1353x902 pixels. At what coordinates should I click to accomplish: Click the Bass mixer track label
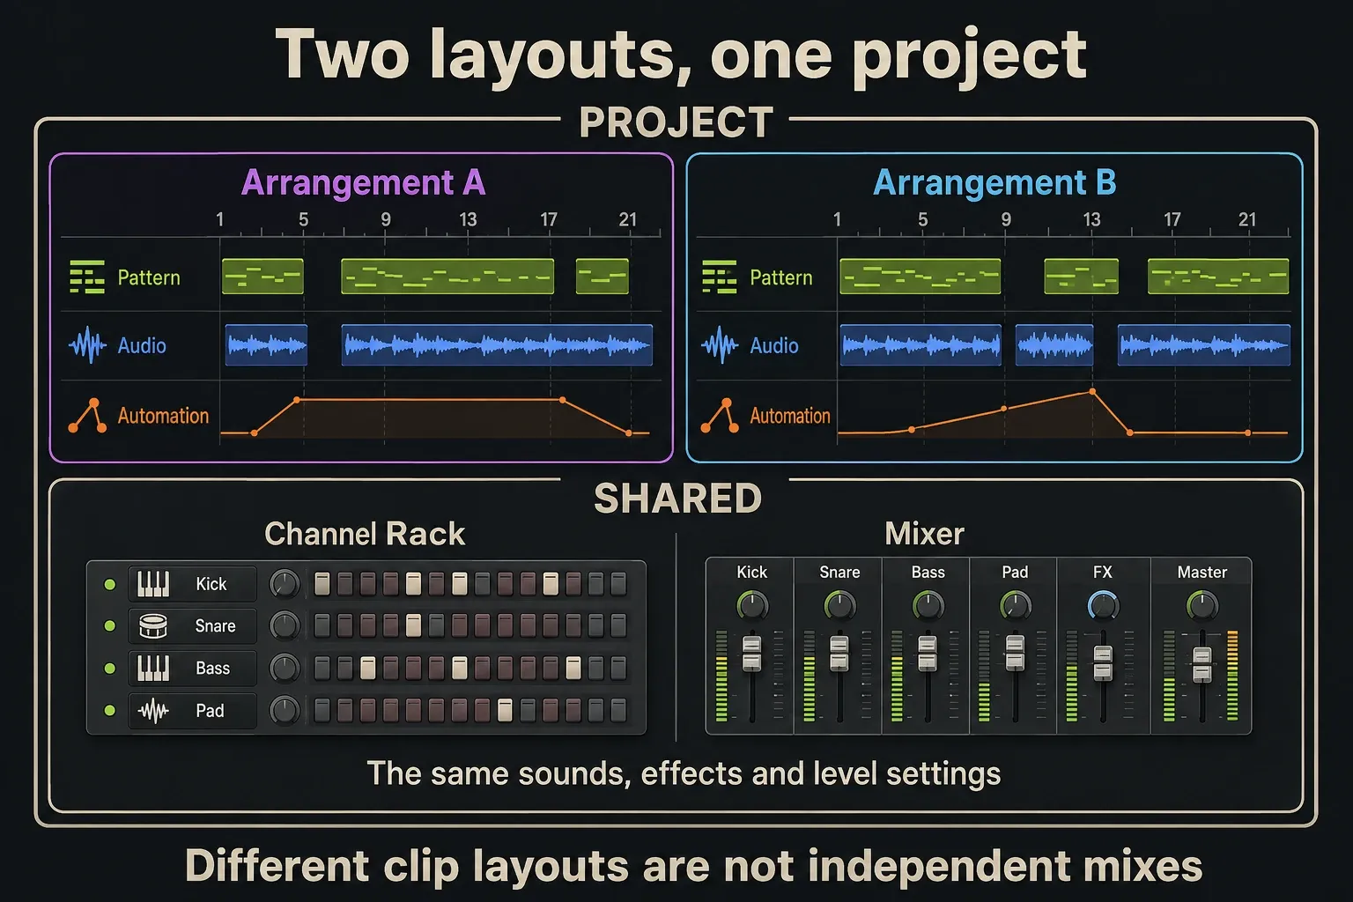[x=928, y=573]
